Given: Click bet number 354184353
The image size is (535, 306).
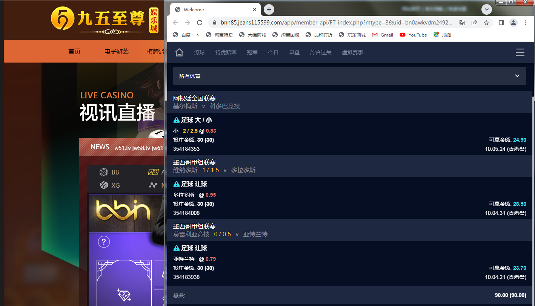Looking at the screenshot, I should click(186, 149).
